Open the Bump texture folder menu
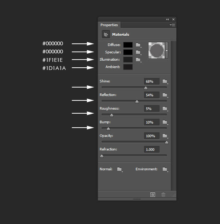Image resolution: width=220 pixels, height=224 pixels. tap(165, 122)
